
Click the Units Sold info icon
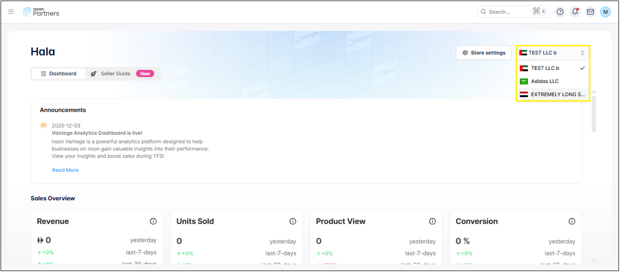[293, 221]
